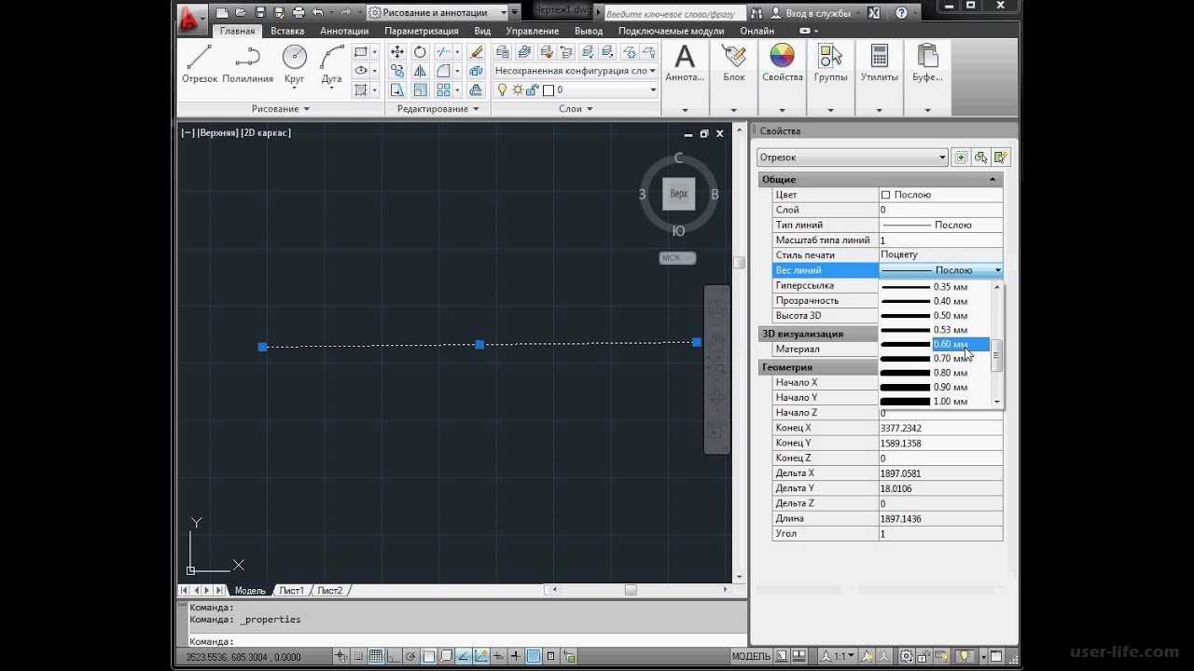
Task: Click the Select Objects icon in Свойства palette
Action: [x=980, y=157]
